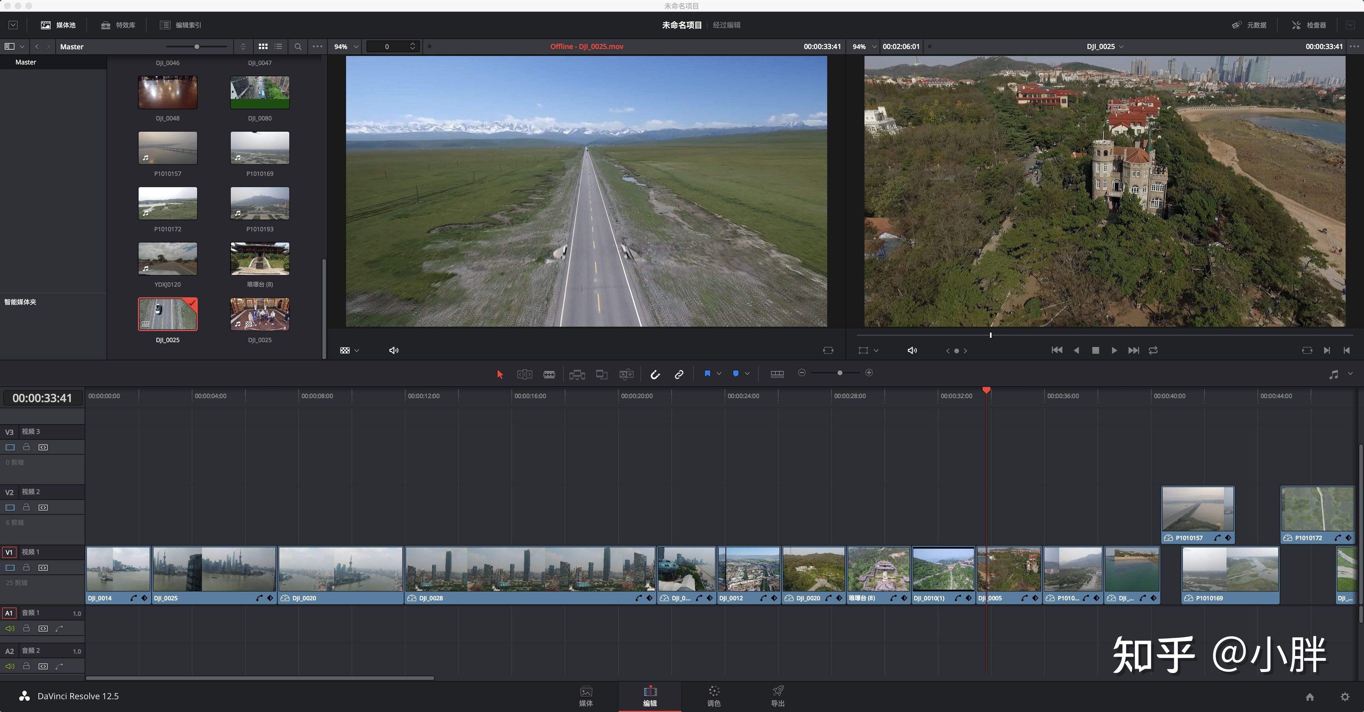Open media pool options three-dot menu
Screen dimensions: 1364x712
(x=317, y=47)
